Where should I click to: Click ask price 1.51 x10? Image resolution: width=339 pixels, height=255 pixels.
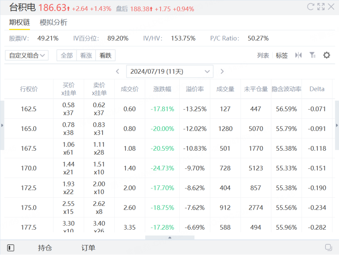click(x=99, y=168)
